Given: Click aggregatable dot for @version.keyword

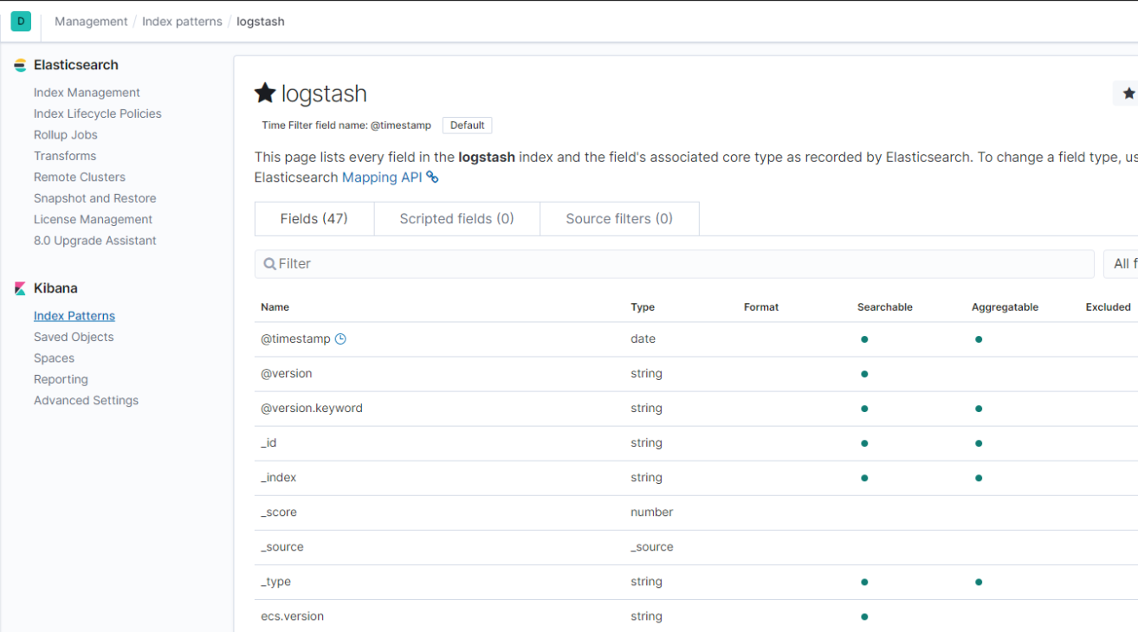Looking at the screenshot, I should (x=979, y=409).
